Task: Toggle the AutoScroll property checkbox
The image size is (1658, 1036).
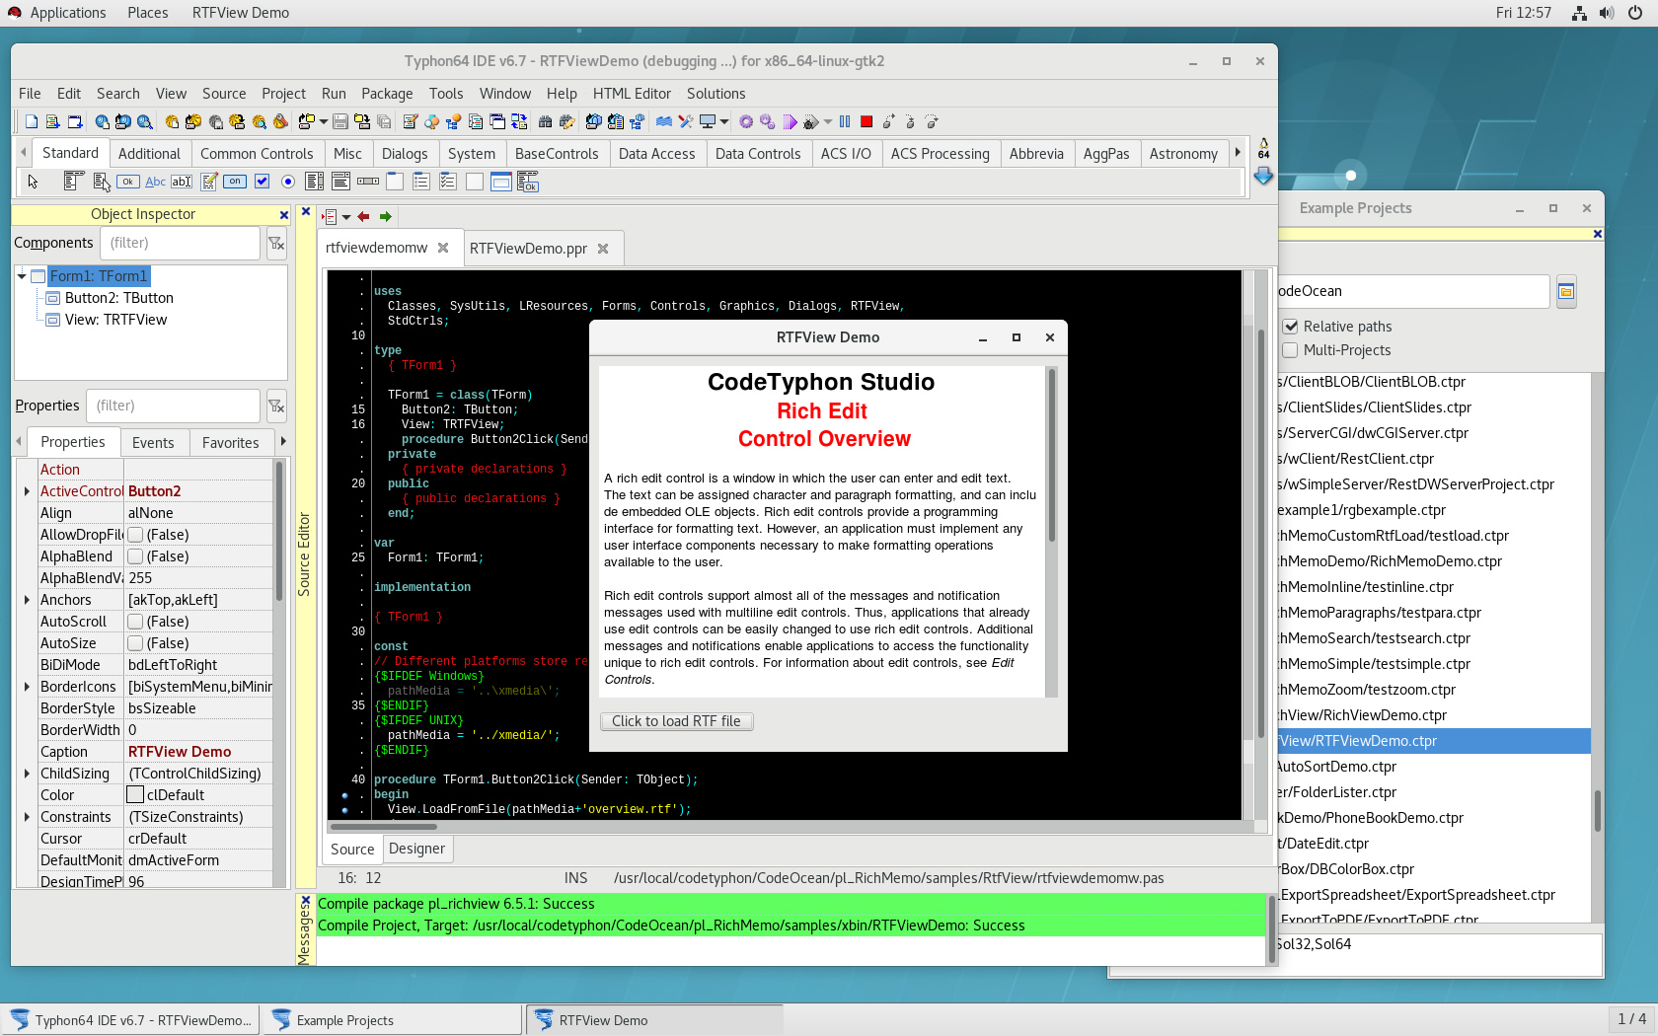Action: pyautogui.click(x=135, y=622)
